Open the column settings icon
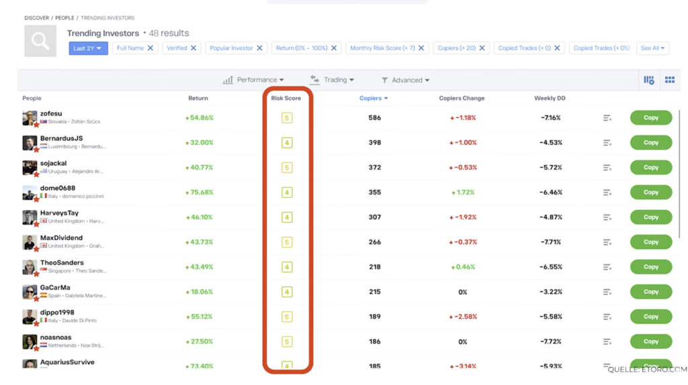This screenshot has height=385, width=688. click(x=648, y=80)
